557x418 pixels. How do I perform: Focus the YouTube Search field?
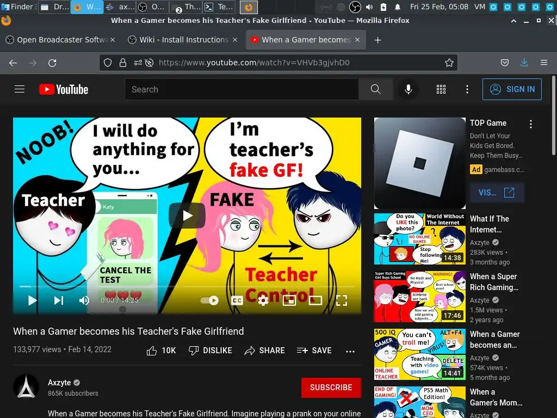[242, 89]
